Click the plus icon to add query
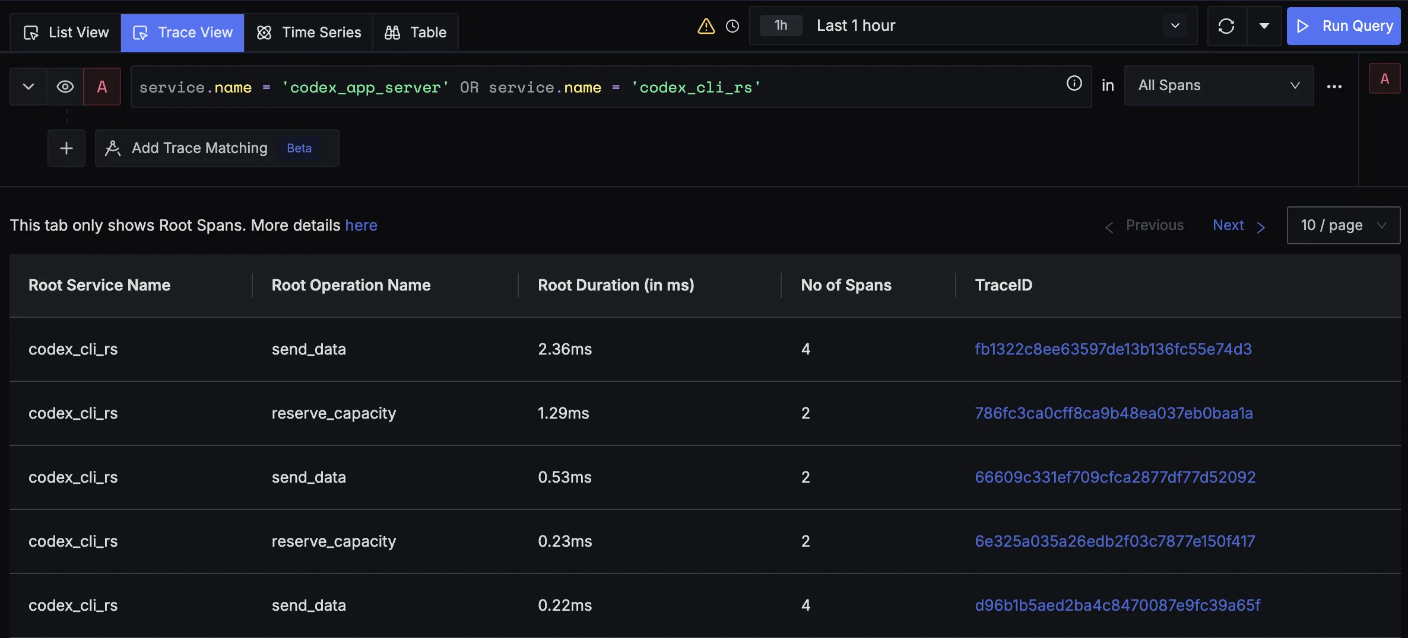 coord(66,148)
